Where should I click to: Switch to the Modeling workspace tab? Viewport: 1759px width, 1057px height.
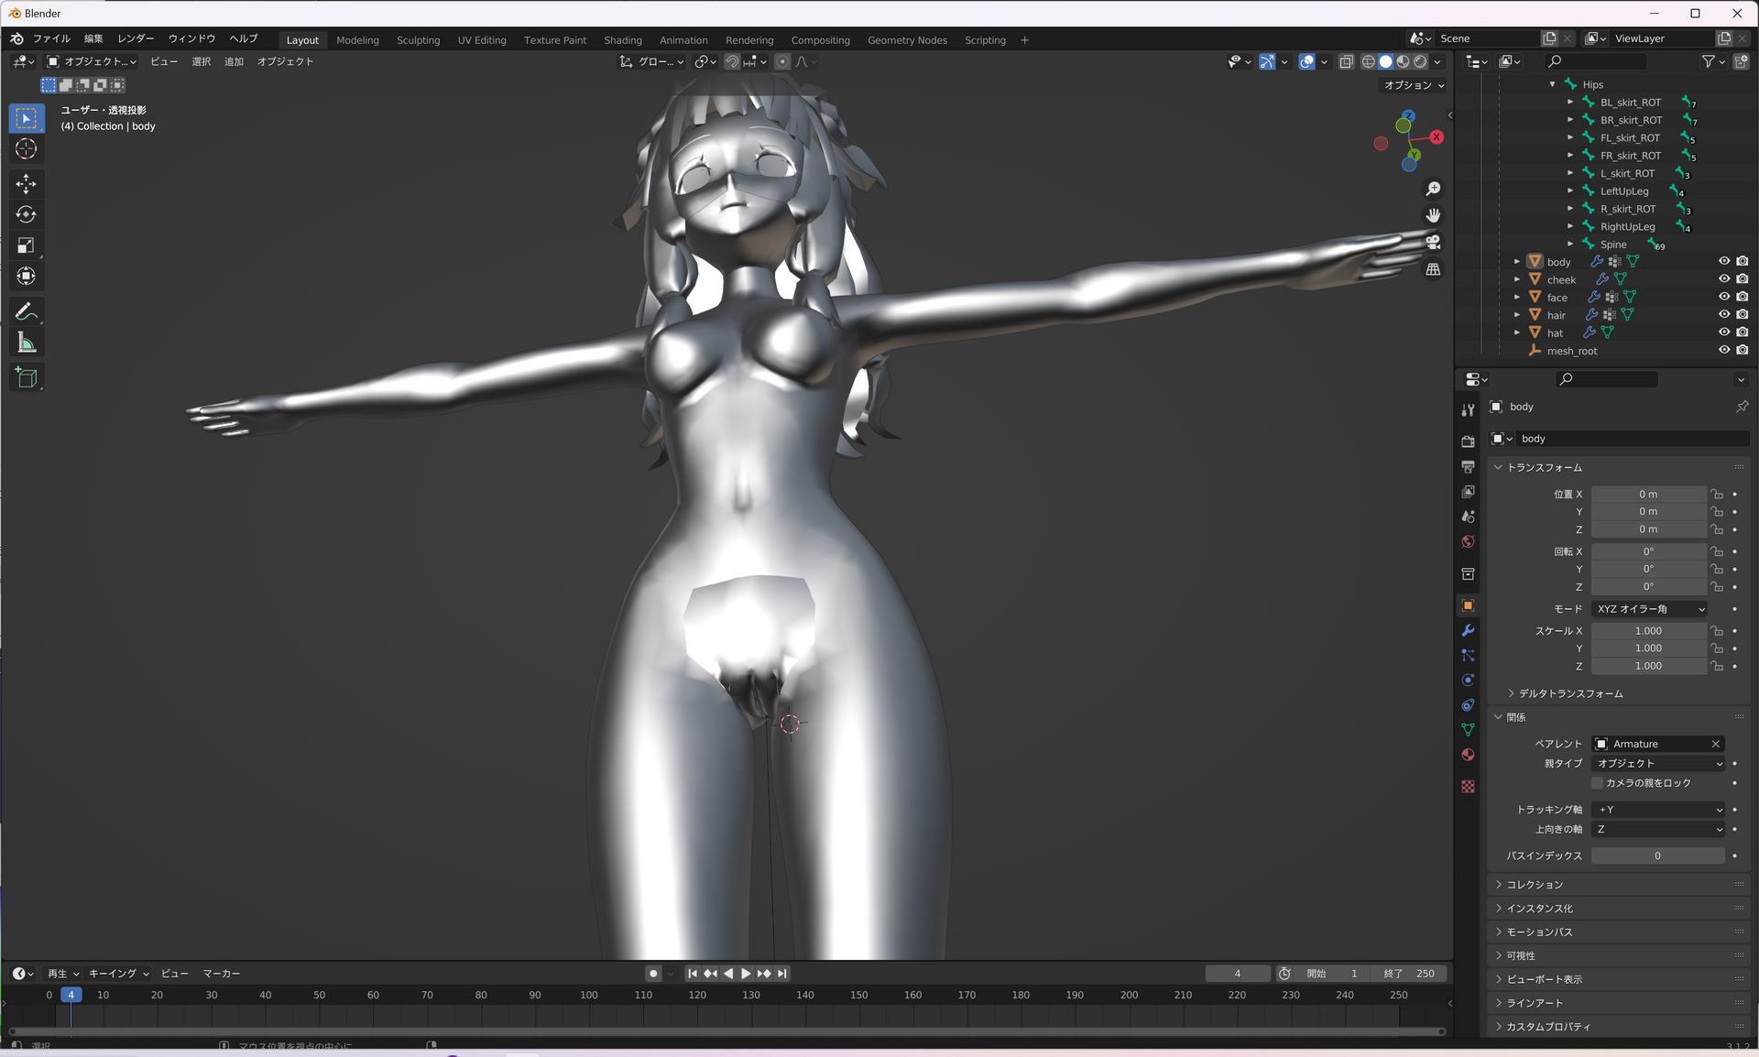357,40
